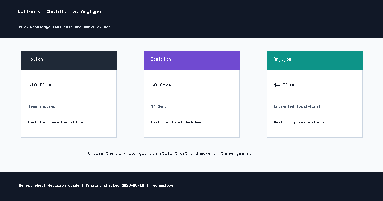Click the Notion card header
Viewport: 383px width, 201px height.
(x=69, y=60)
